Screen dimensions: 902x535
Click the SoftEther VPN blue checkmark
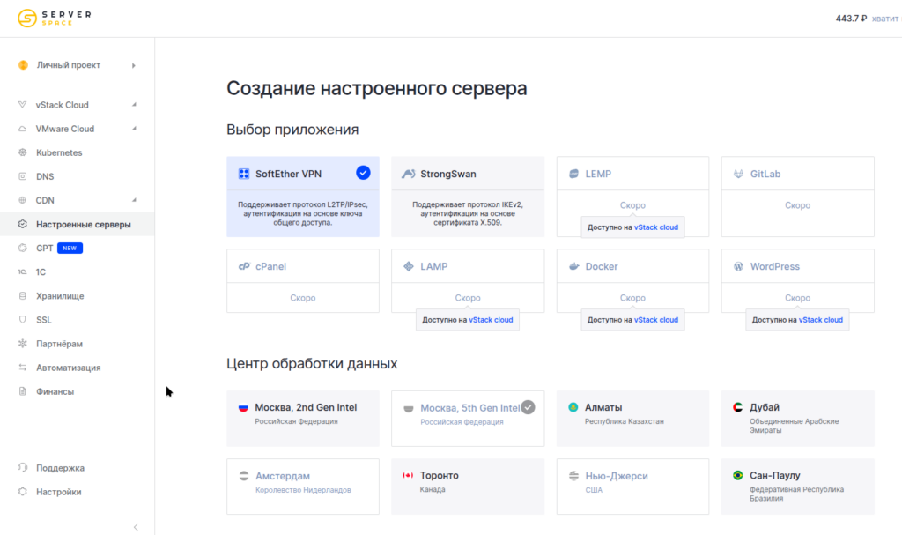pos(363,173)
